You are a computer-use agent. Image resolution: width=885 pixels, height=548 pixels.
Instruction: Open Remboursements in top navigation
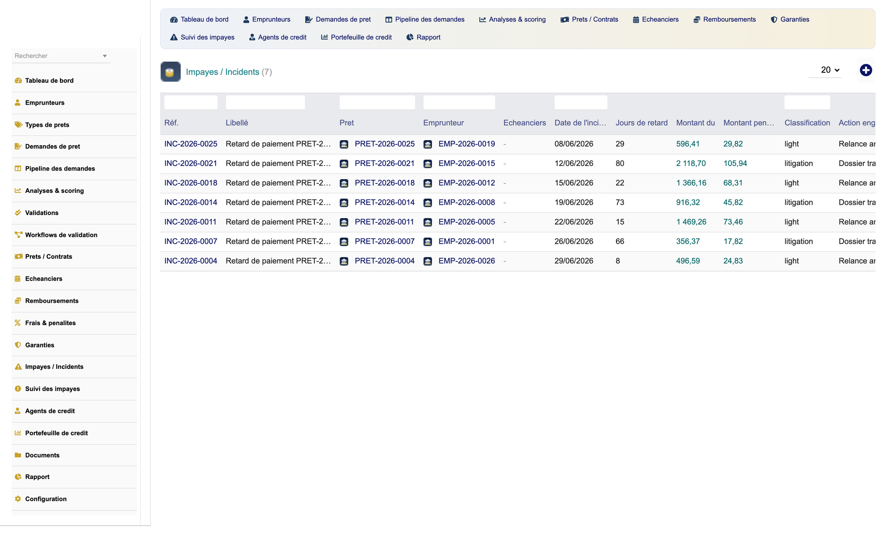(x=724, y=20)
